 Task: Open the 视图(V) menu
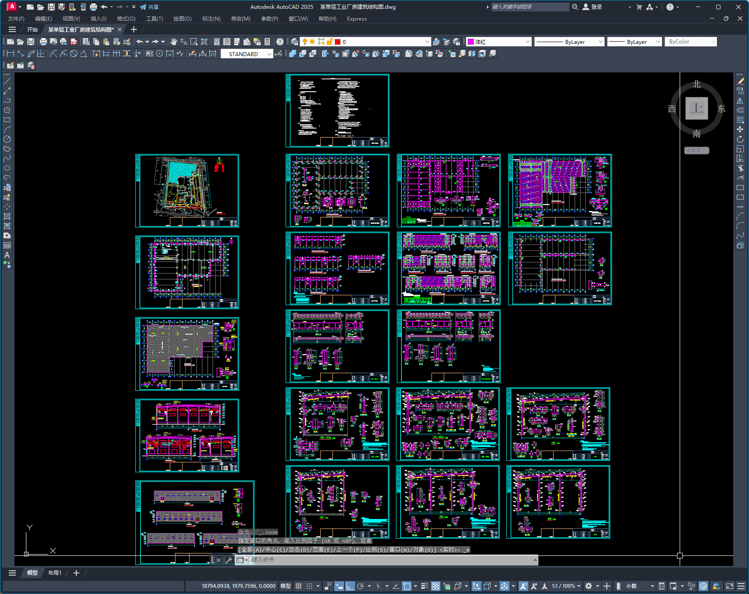(x=71, y=19)
